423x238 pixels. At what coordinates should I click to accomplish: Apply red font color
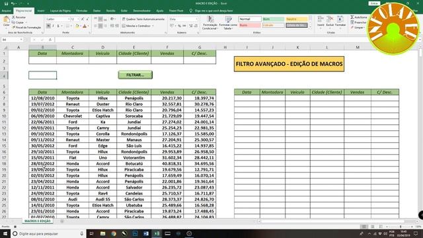(x=85, y=26)
